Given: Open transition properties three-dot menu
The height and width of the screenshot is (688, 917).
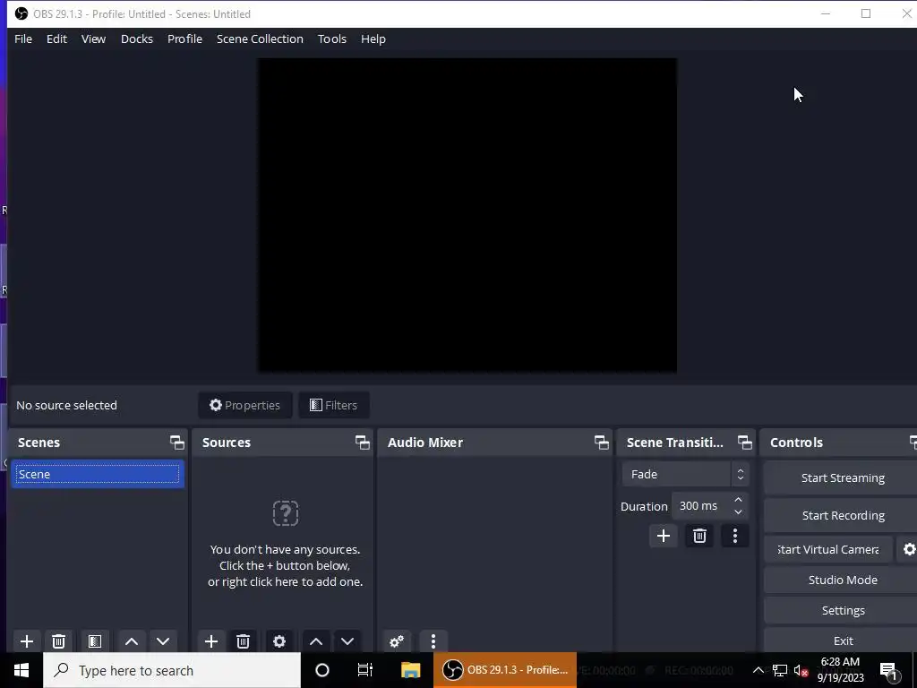Looking at the screenshot, I should click(x=735, y=536).
